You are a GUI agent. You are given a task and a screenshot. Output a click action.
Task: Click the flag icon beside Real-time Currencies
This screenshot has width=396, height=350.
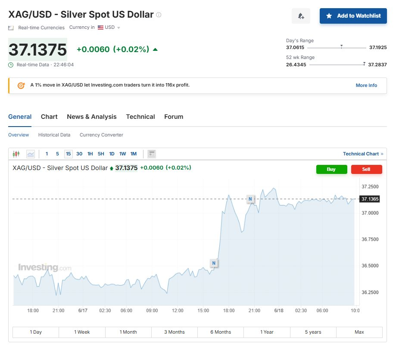click(11, 28)
